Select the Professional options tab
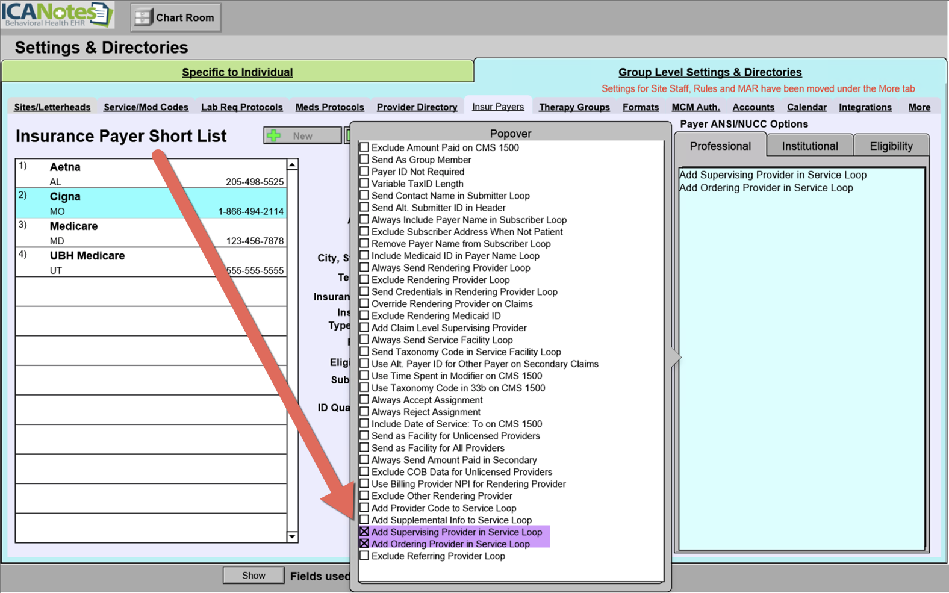The width and height of the screenshot is (949, 593). (720, 146)
